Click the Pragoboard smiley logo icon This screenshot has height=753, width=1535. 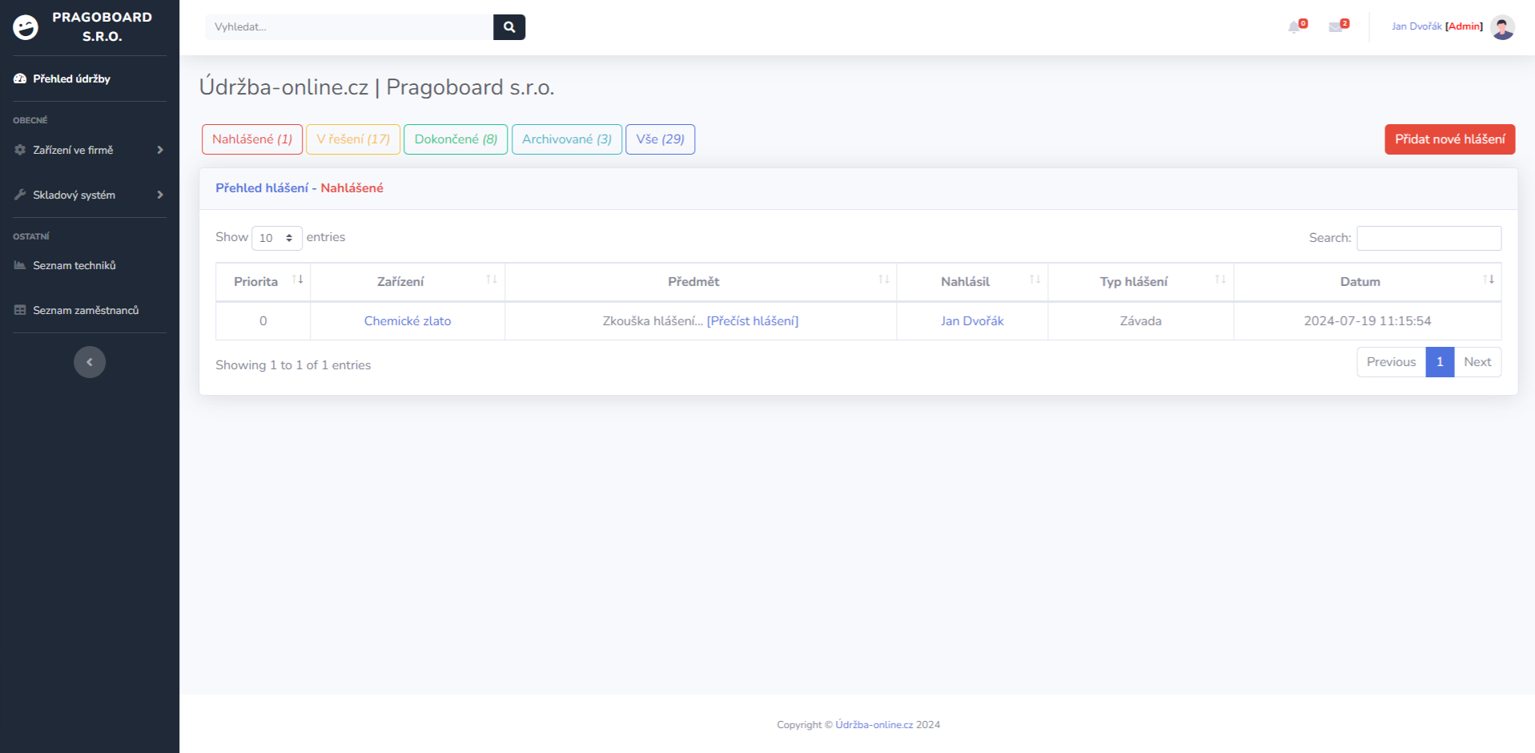26,27
